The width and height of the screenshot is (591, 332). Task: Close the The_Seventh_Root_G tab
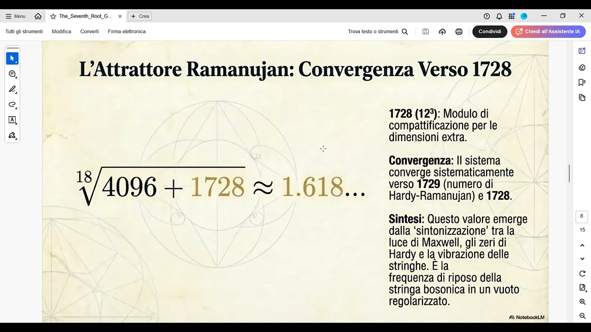(x=120, y=16)
